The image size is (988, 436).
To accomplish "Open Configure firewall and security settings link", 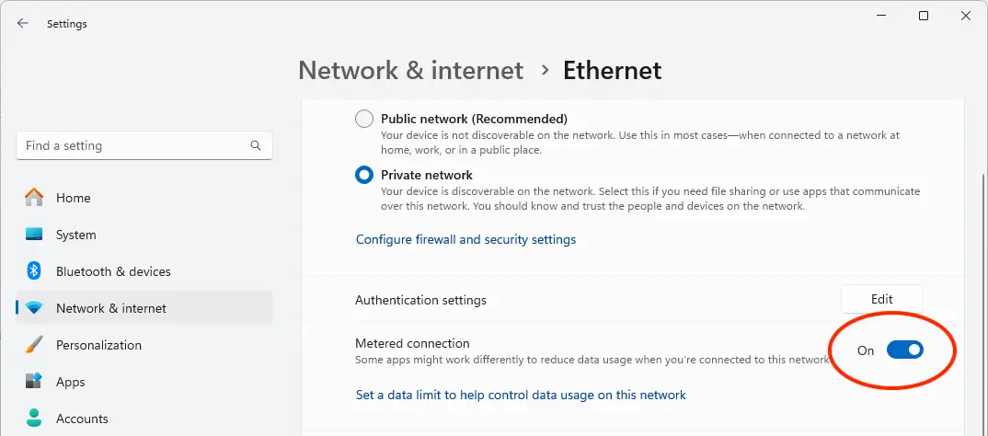I will tap(465, 239).
